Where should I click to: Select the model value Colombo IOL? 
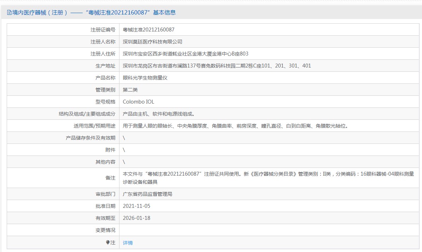(x=138, y=102)
